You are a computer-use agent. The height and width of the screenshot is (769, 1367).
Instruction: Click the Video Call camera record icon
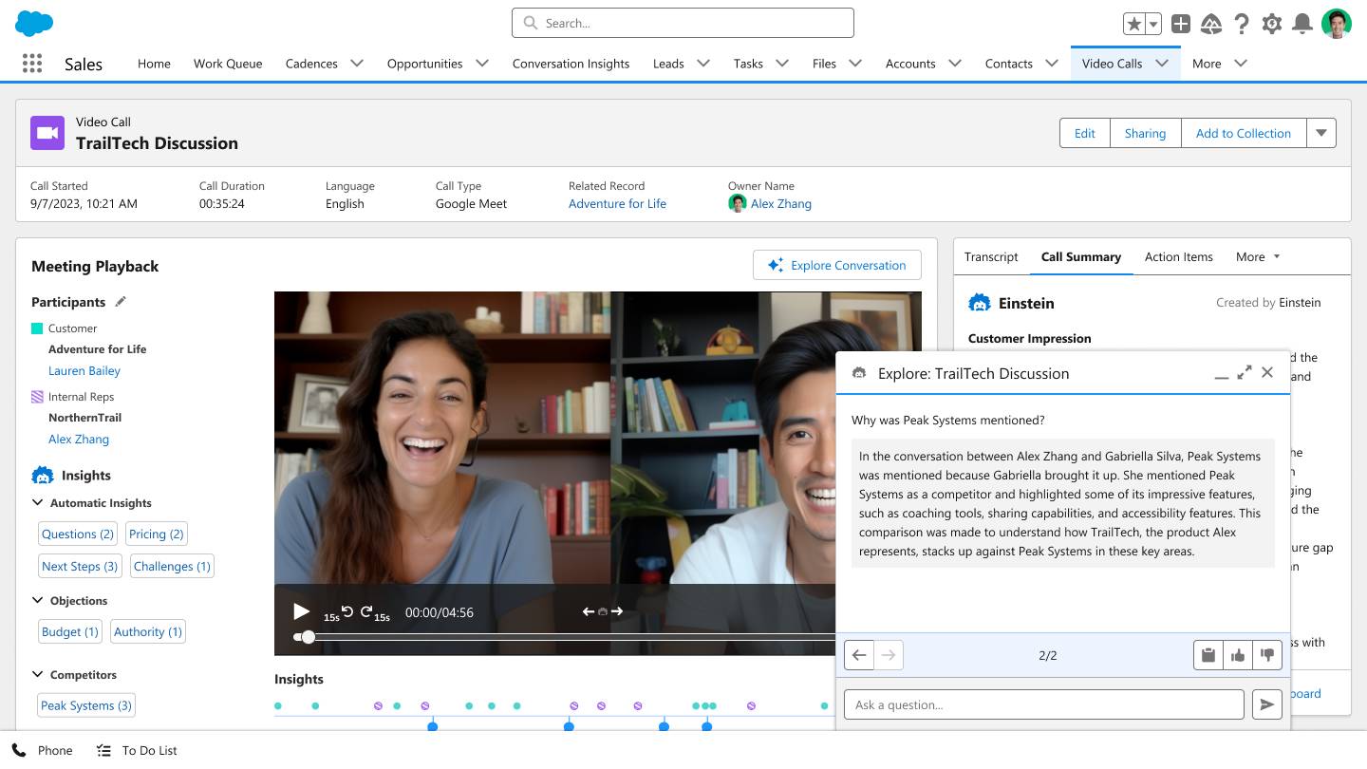pos(47,133)
